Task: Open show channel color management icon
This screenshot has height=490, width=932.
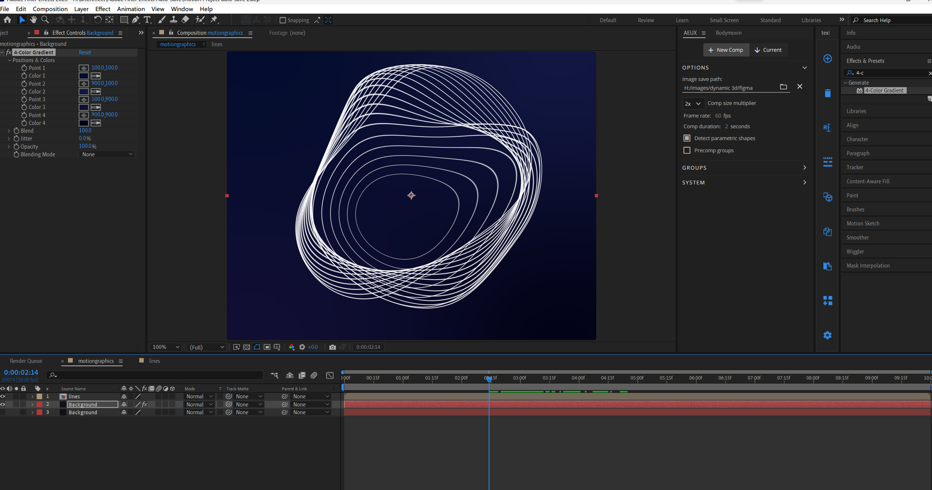Action: (291, 347)
